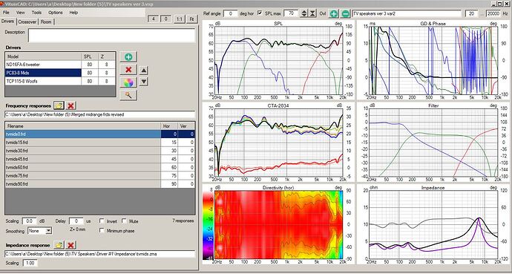Image resolution: width=512 pixels, height=274 pixels.
Task: Add a new driver with green plus
Action: [128, 57]
